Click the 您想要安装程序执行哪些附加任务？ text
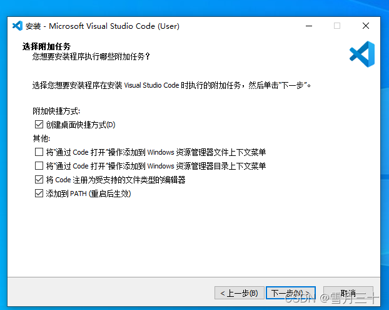389x310 pixels. (x=91, y=56)
